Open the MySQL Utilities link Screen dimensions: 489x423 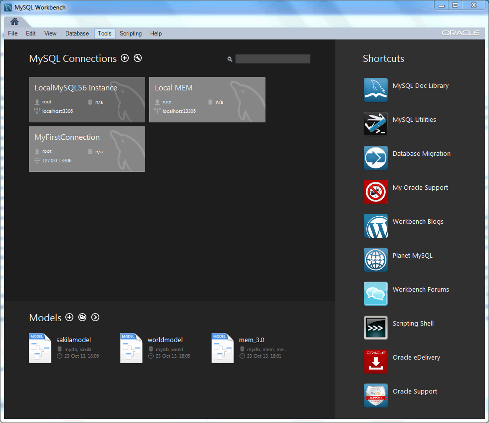click(x=414, y=119)
